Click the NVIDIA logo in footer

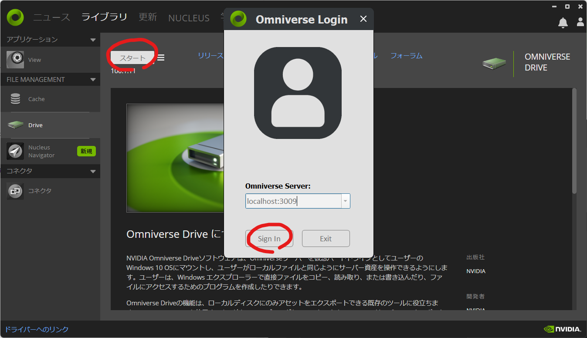click(562, 329)
